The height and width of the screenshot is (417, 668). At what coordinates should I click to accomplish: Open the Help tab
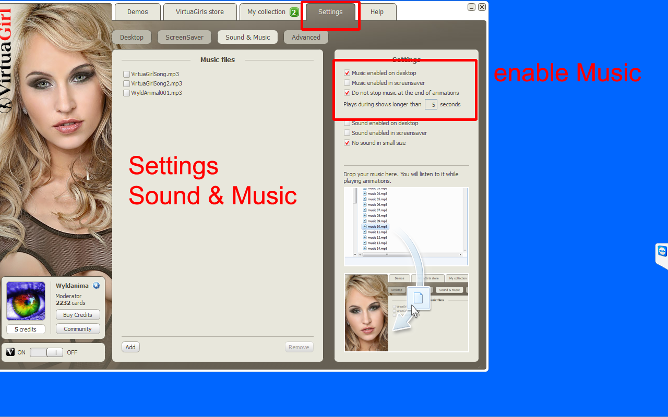coord(377,12)
